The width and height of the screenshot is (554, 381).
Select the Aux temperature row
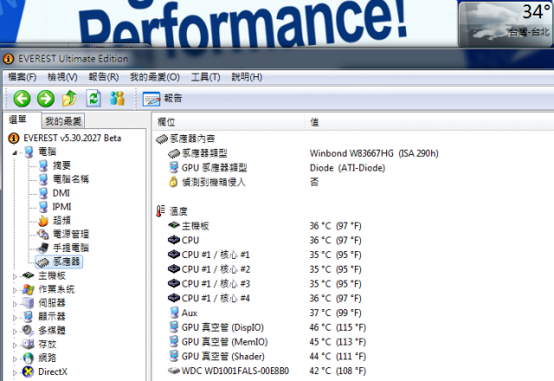[x=265, y=313]
